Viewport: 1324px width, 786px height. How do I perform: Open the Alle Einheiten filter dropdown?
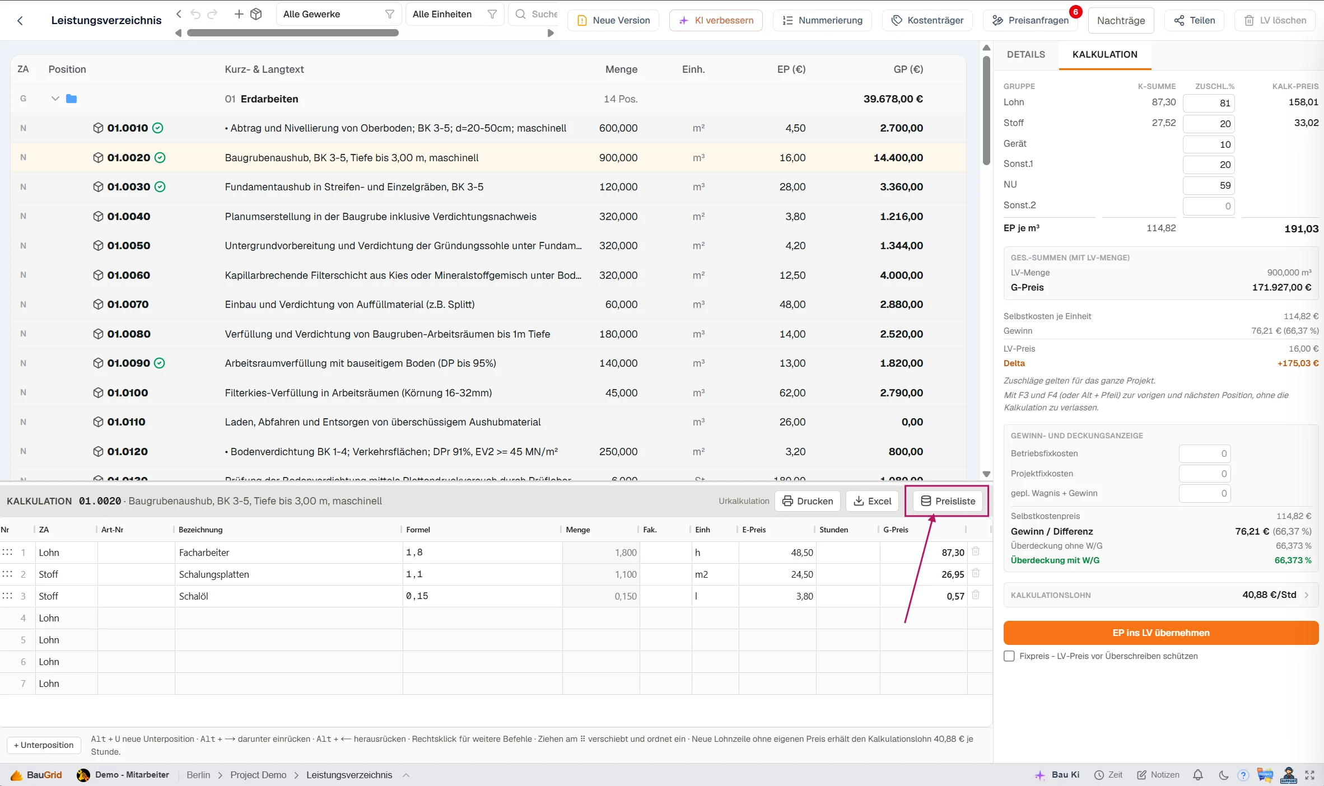click(x=455, y=14)
